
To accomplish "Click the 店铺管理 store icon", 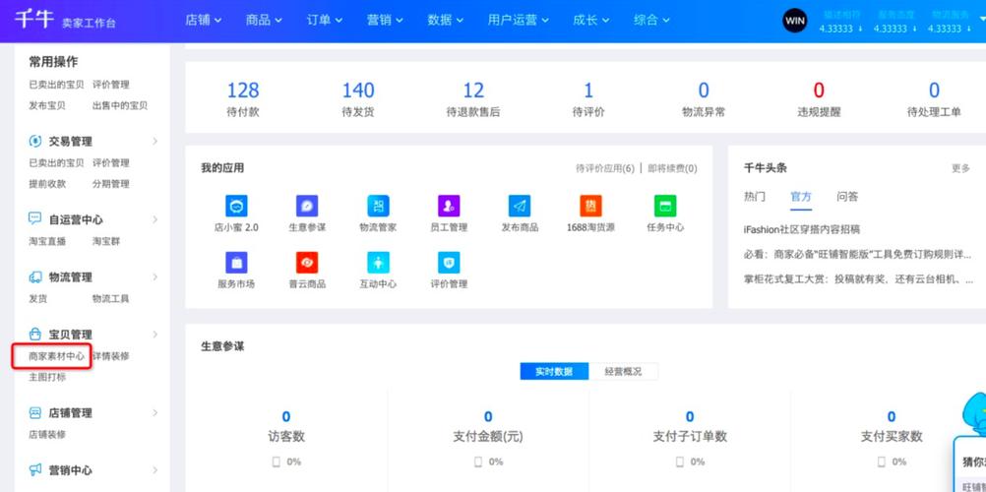I will [35, 412].
